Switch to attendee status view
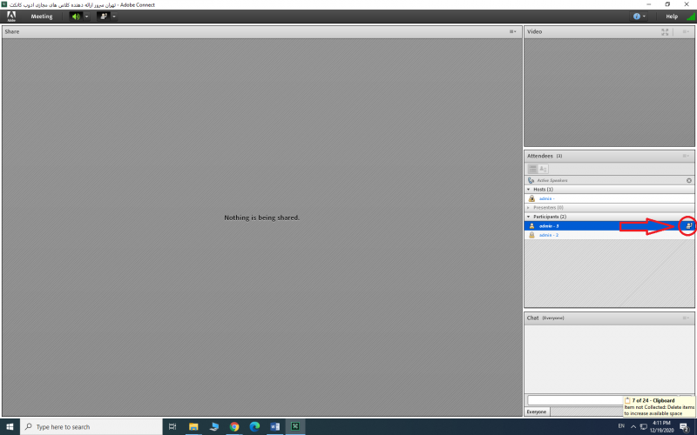The height and width of the screenshot is (435, 697). click(543, 169)
